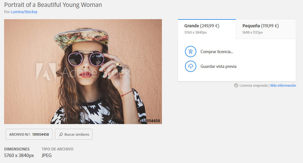Screen dimensions: 303x163
Task: Click the cloud save preview icon
Action: pos(190,66)
